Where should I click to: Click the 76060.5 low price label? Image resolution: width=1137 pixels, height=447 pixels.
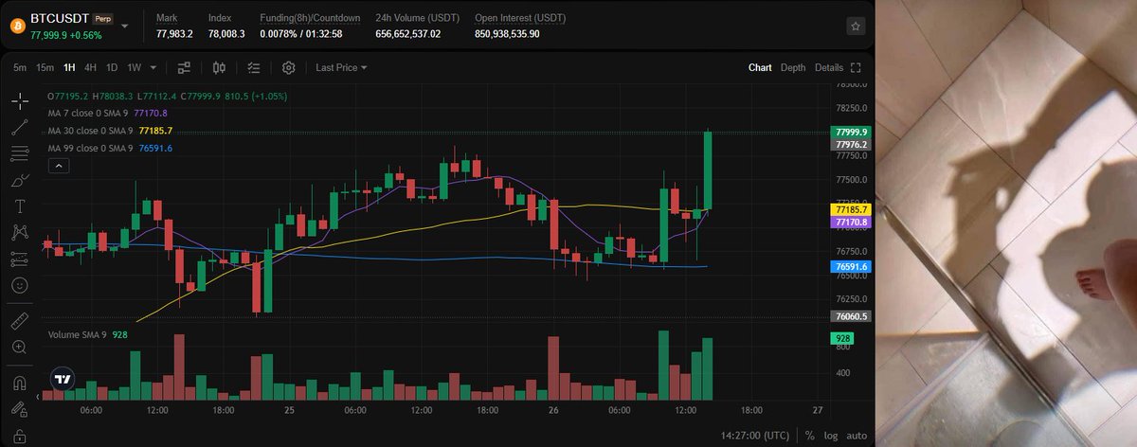pos(849,316)
